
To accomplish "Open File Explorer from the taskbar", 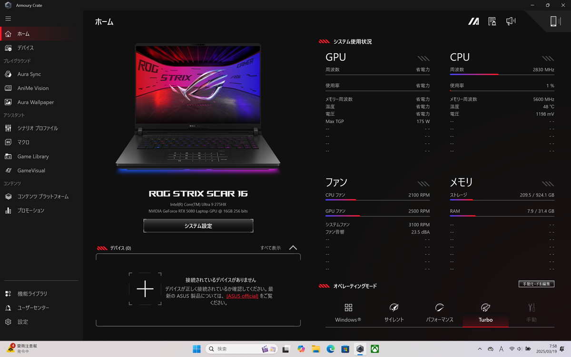I will tap(315, 349).
